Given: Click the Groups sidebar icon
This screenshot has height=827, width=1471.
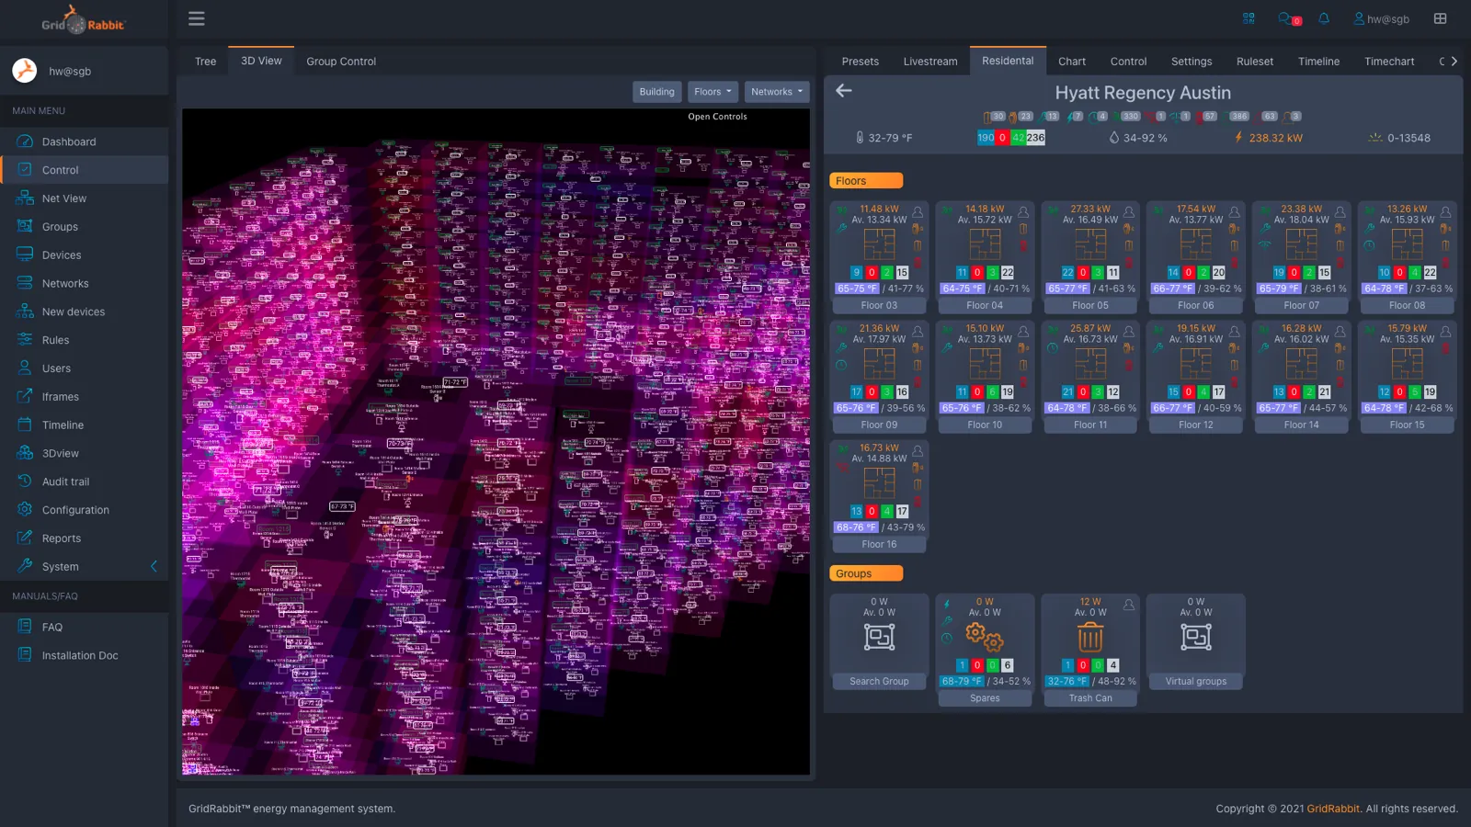Looking at the screenshot, I should 25,226.
